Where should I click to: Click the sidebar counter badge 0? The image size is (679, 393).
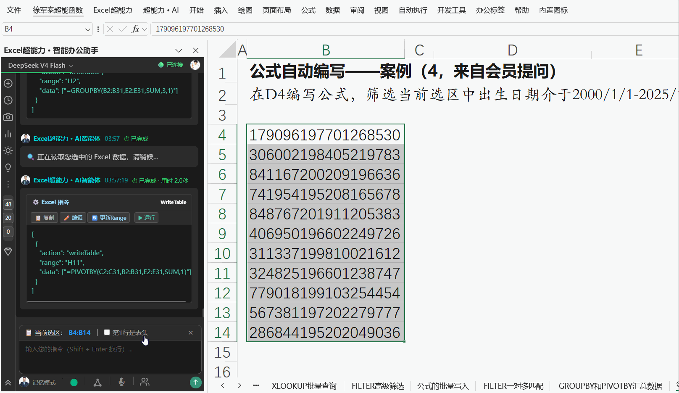click(x=8, y=232)
